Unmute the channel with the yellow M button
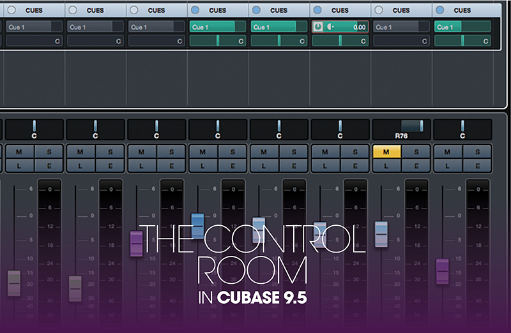Image resolution: width=511 pixels, height=333 pixels. coord(385,152)
